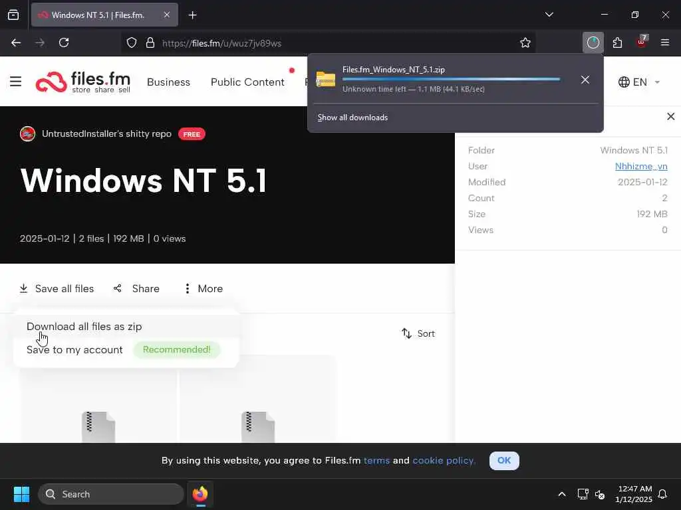Reload the current page
Image resolution: width=681 pixels, height=510 pixels.
click(x=64, y=42)
